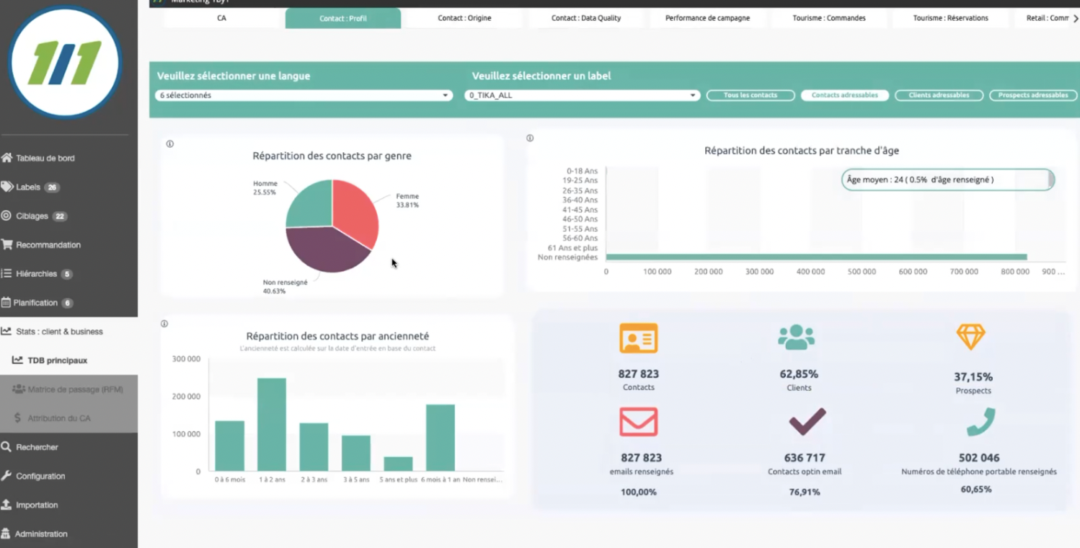Click the tag icon beside Labels
Screen dimensions: 1080x548
point(6,187)
